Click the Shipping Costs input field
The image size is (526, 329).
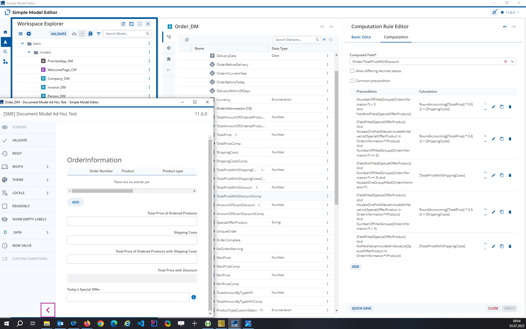pos(132,240)
